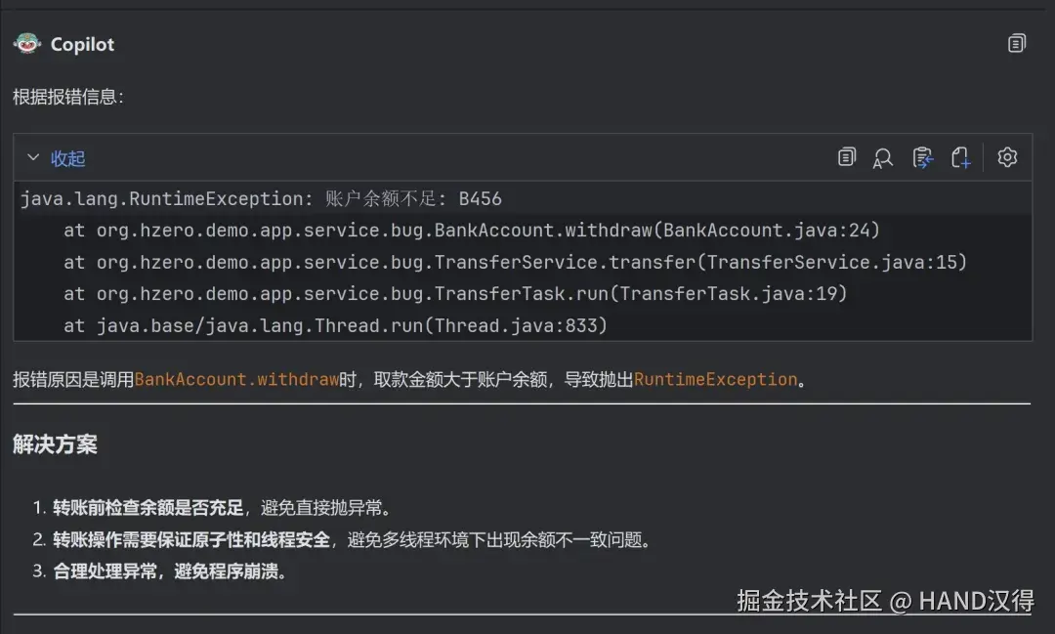1055x634 pixels.
Task: Copy the whole Copilot message
Action: (x=1017, y=44)
